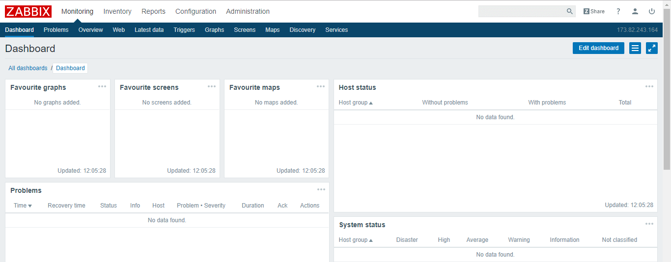The height and width of the screenshot is (262, 671).
Task: Click the Recovery time column header
Action: tap(66, 206)
